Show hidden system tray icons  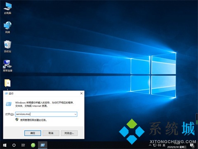150,145
